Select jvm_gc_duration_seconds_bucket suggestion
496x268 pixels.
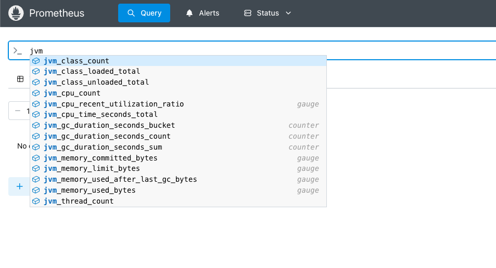178,125
